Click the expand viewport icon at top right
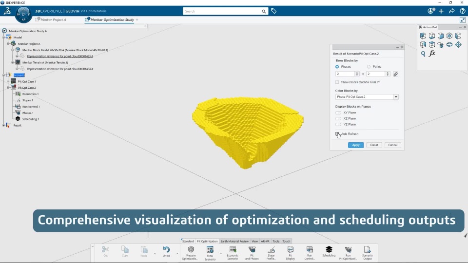The height and width of the screenshot is (263, 468). (462, 20)
